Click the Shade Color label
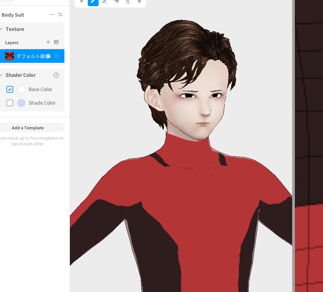Viewport: 323px width, 292px height. (x=42, y=103)
